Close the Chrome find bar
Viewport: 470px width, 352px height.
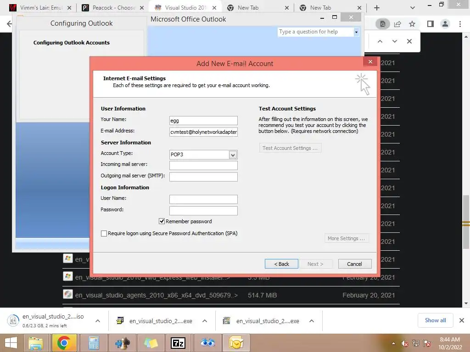pos(409,41)
